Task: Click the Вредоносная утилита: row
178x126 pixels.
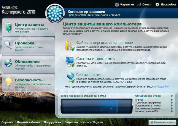Action: 154,106
